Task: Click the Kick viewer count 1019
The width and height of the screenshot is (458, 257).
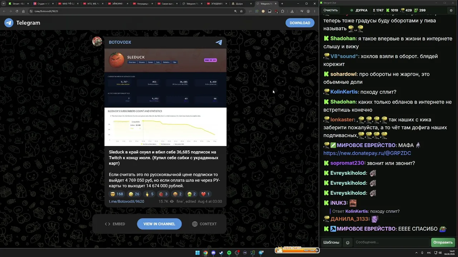Action: [x=392, y=10]
